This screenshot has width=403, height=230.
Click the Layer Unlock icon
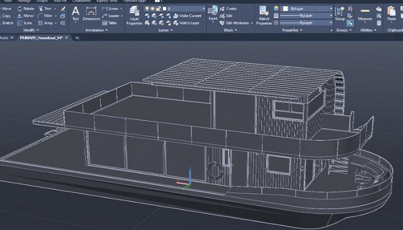click(169, 23)
